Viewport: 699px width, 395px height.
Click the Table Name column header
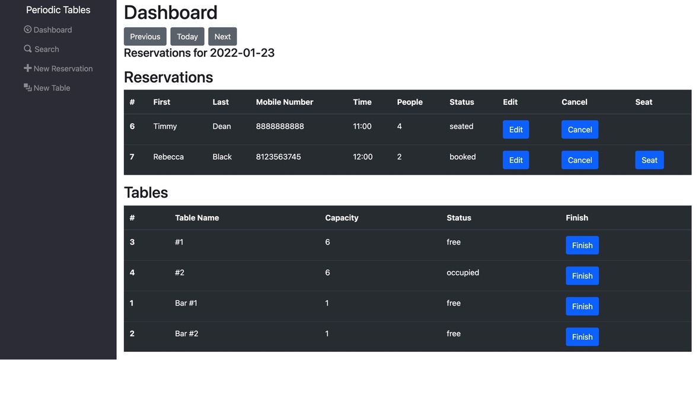click(x=197, y=218)
